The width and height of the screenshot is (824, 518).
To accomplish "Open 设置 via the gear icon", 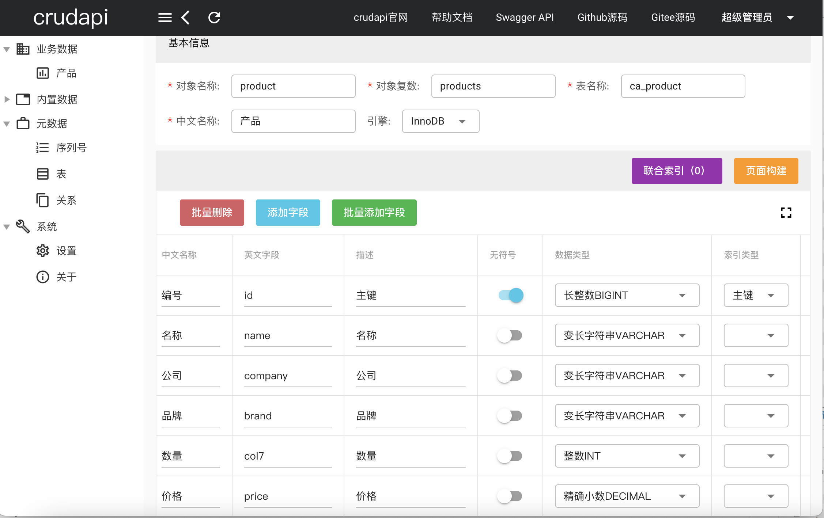I will click(x=42, y=251).
